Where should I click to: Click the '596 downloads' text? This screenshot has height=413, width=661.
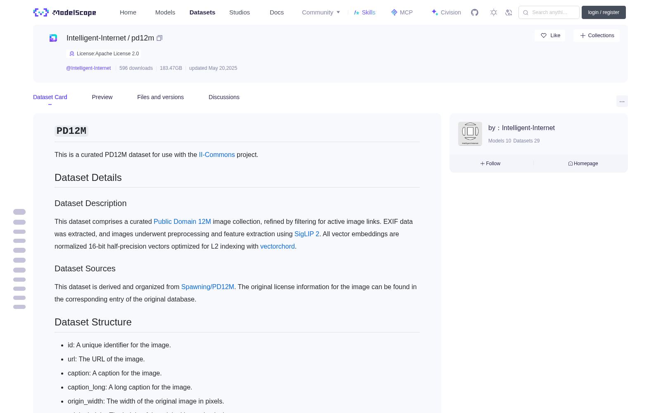(x=136, y=68)
